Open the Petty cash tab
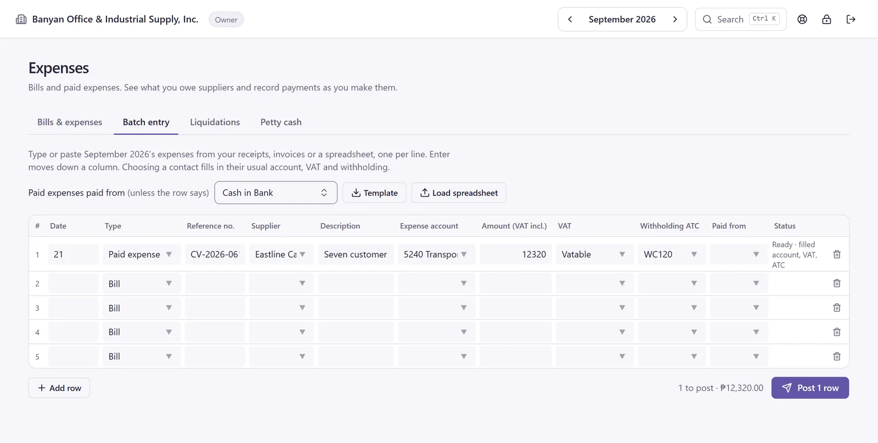 [x=281, y=122]
